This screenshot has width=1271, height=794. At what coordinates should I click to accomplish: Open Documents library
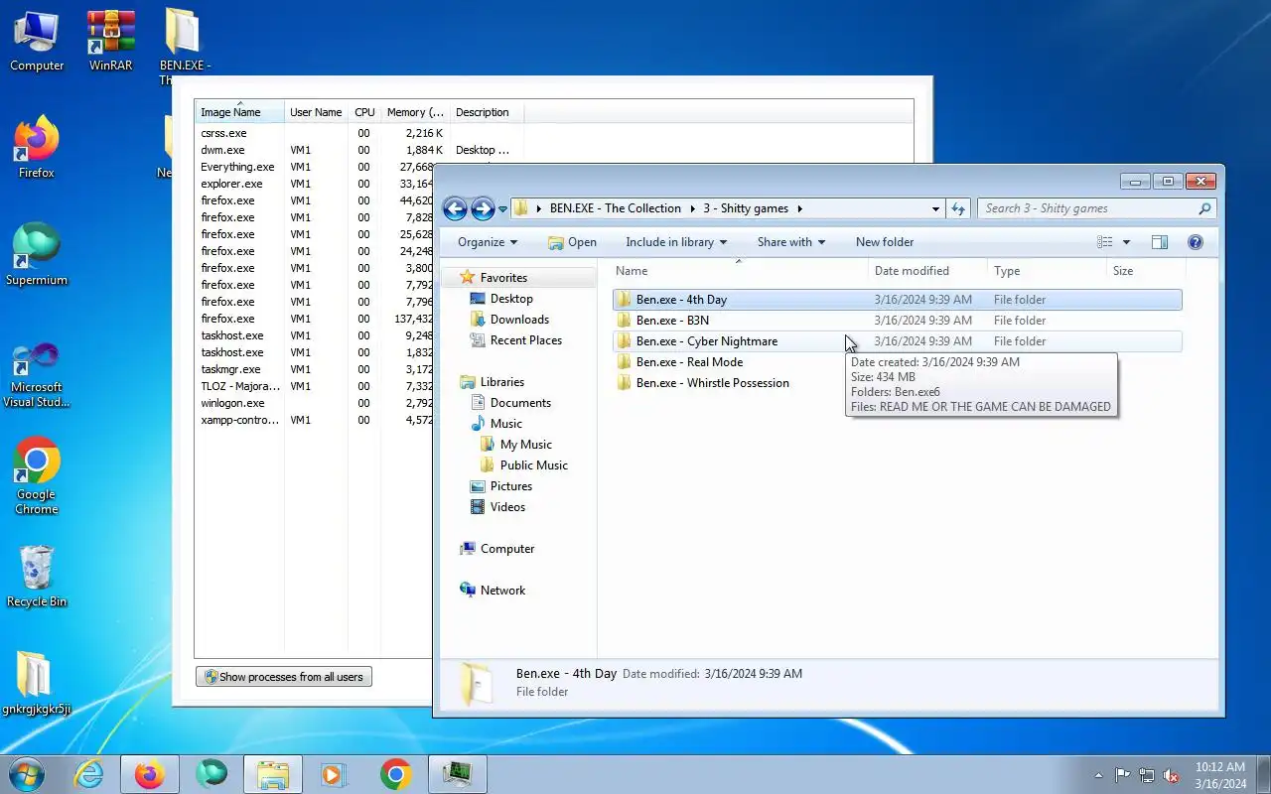520,403
